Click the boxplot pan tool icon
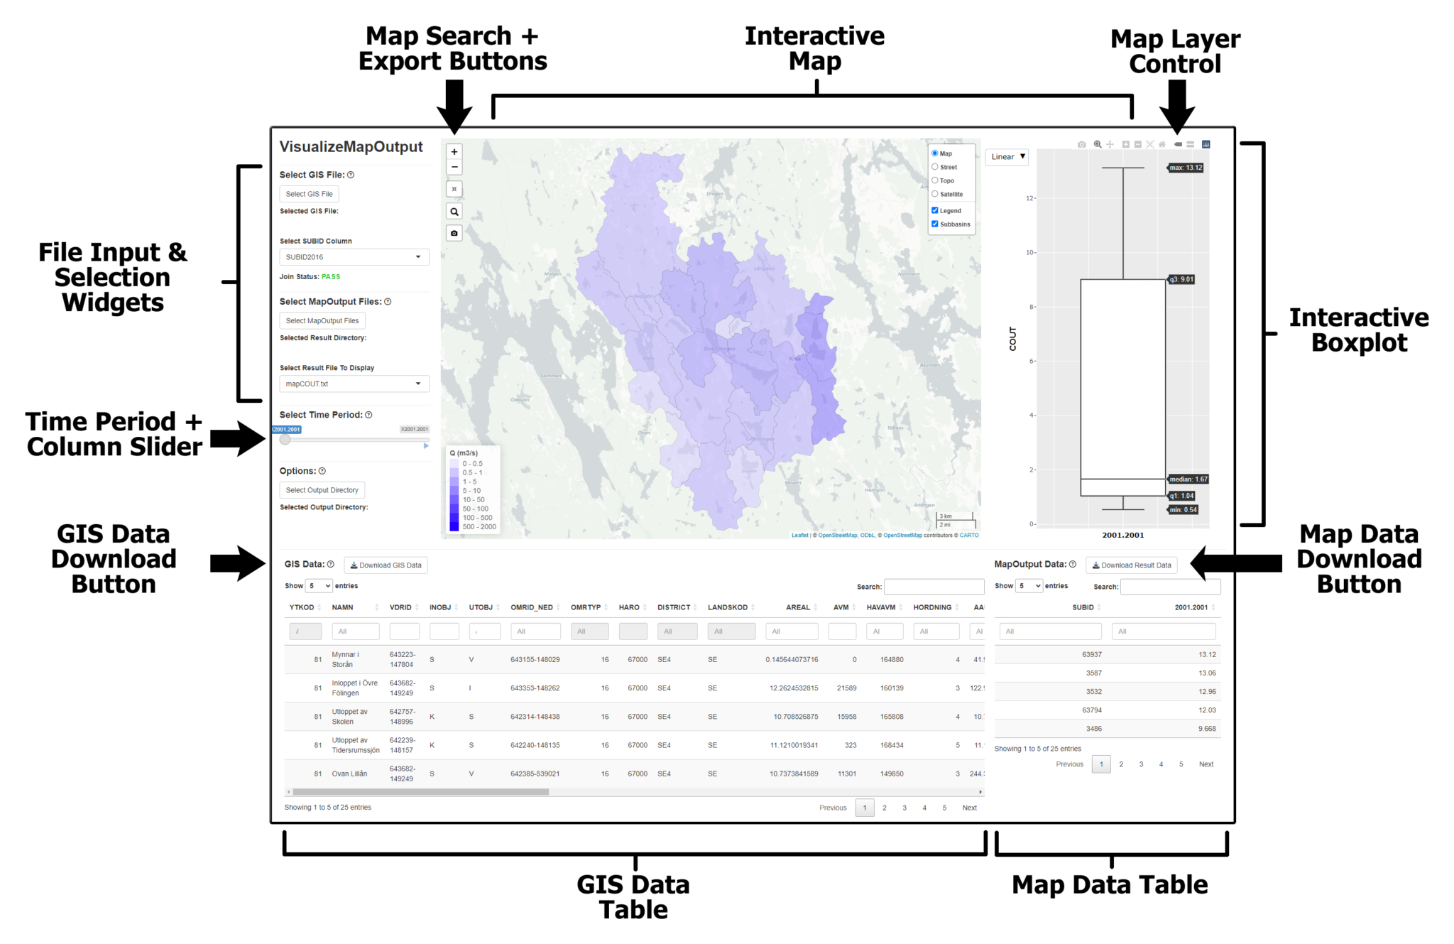 pos(1110,144)
